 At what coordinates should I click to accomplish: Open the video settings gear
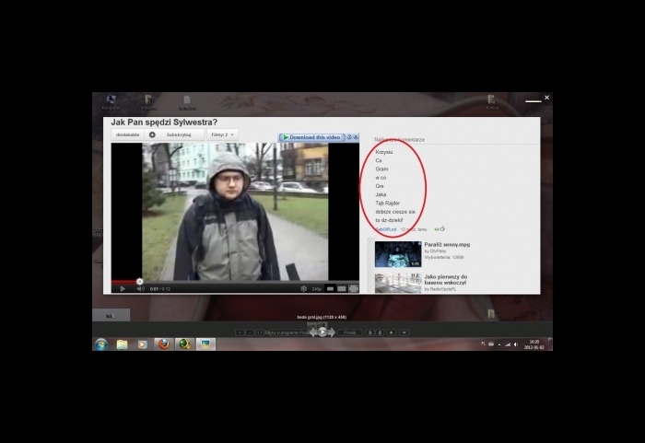click(303, 288)
